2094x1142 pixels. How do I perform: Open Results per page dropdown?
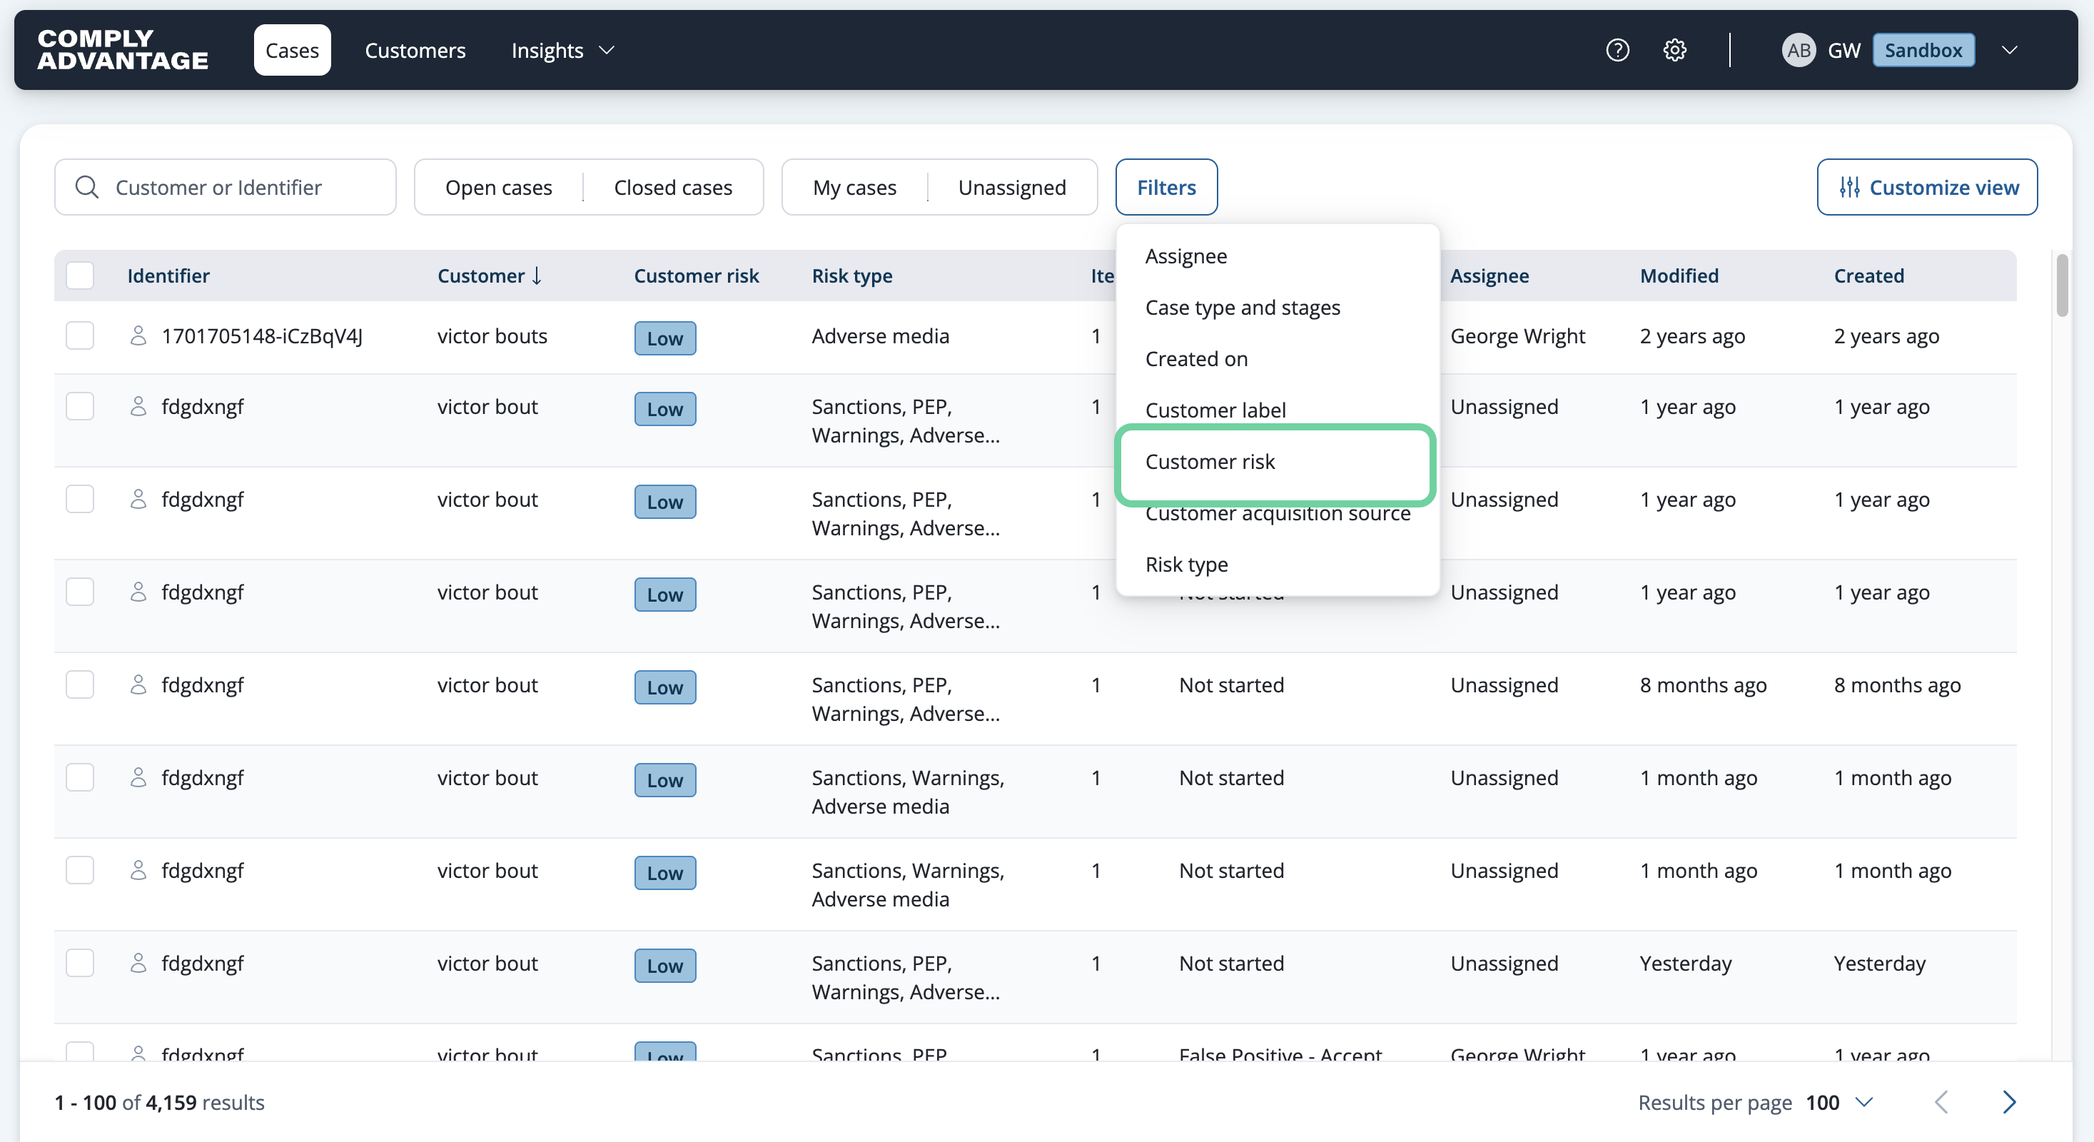[x=1840, y=1102]
